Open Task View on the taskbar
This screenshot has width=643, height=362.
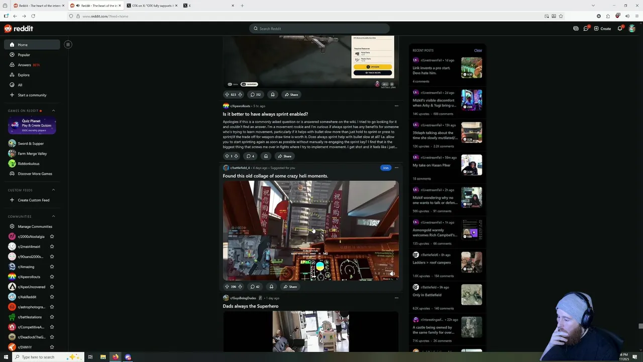(x=90, y=357)
